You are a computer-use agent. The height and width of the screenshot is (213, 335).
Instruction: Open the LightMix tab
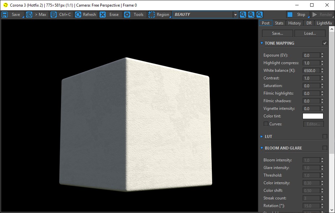(x=324, y=23)
